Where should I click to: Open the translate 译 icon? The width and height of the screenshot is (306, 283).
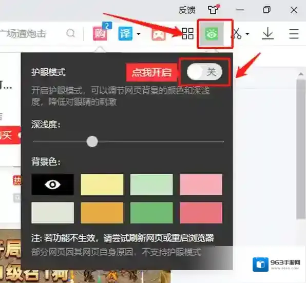[125, 33]
